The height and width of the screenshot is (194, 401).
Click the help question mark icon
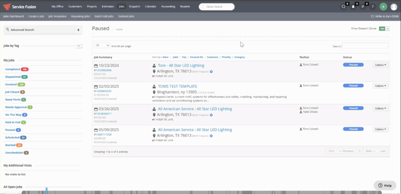(x=372, y=6)
